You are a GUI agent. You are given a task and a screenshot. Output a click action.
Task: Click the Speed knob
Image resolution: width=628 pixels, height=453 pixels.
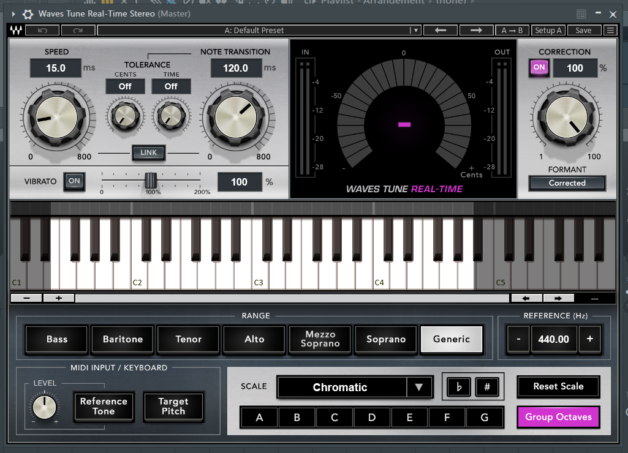coord(57,118)
